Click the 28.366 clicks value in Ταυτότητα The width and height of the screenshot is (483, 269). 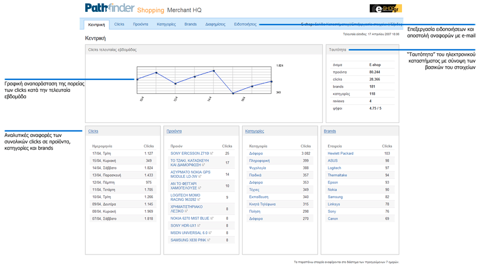point(375,79)
